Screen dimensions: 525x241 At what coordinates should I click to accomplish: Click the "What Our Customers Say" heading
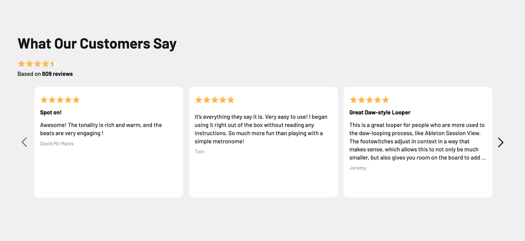pos(97,44)
